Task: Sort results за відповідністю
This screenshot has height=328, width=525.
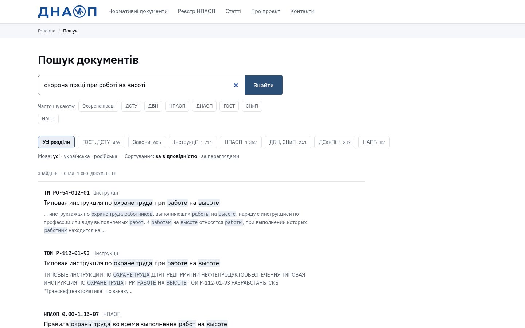Action: click(x=176, y=156)
